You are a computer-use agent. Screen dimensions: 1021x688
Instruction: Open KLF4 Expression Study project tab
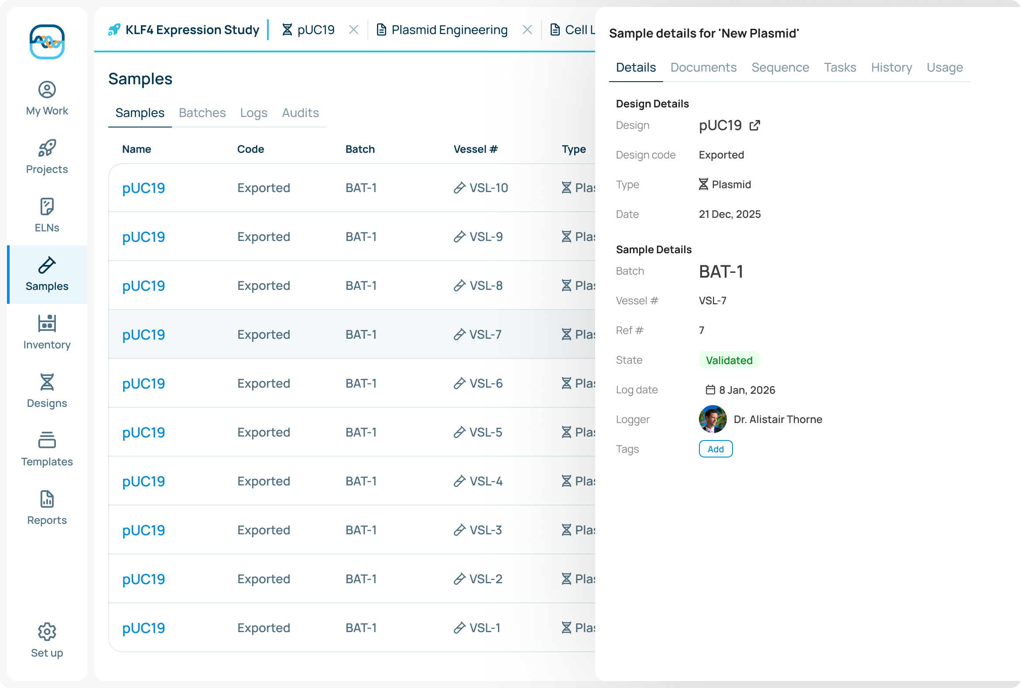tap(183, 30)
